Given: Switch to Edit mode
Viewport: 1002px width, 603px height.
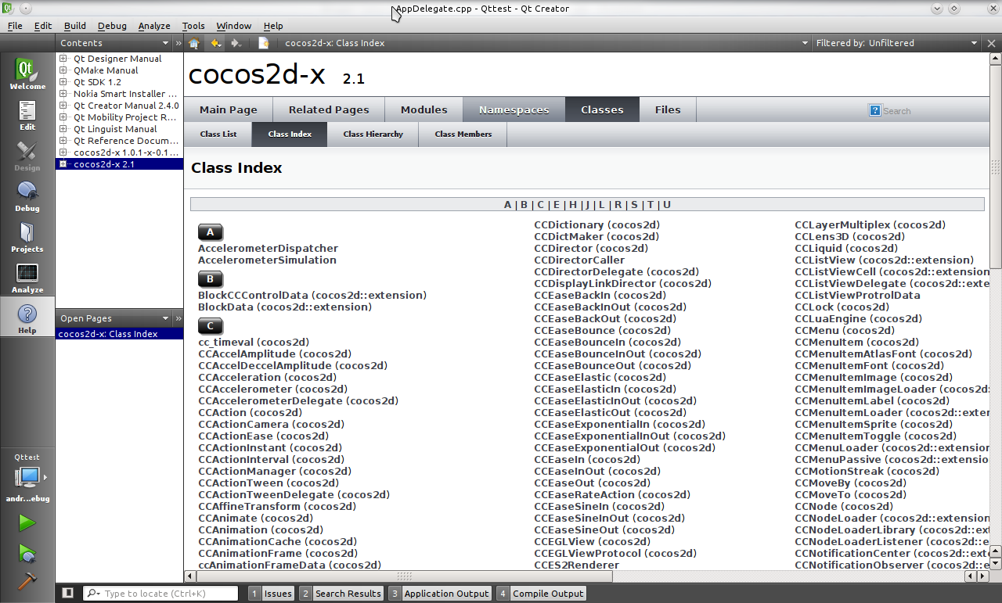Looking at the screenshot, I should click(27, 115).
